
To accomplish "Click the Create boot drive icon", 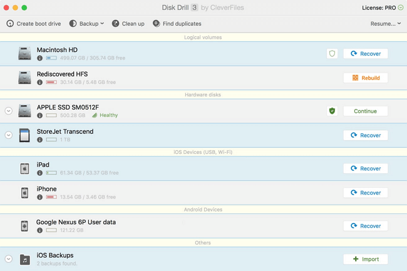I will click(10, 24).
